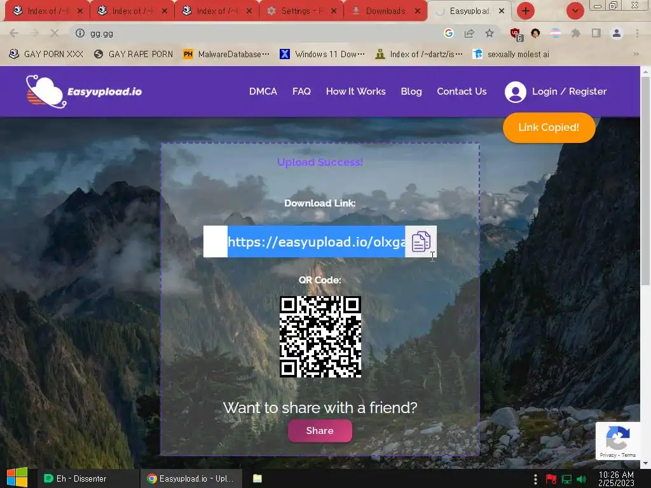Image resolution: width=651 pixels, height=488 pixels.
Task: Share this page using the share icon
Action: click(x=469, y=33)
